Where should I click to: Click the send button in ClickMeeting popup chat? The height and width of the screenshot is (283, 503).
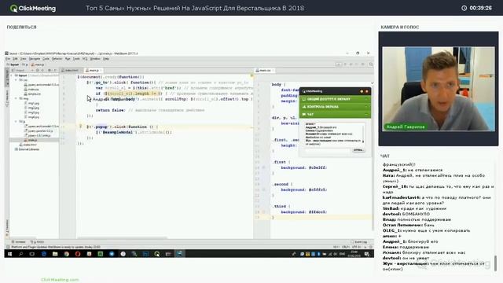tap(358, 150)
